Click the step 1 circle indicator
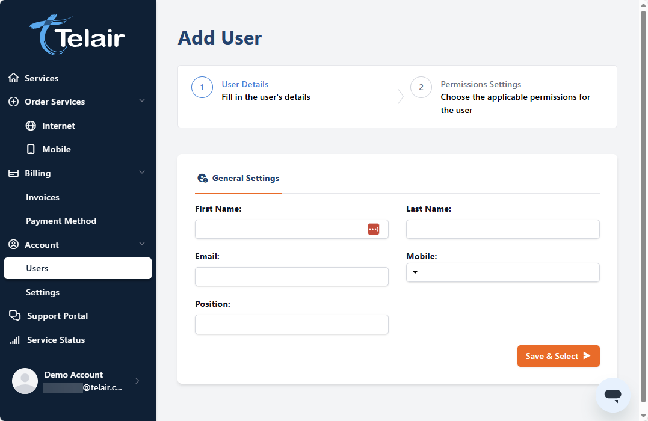Image resolution: width=648 pixels, height=421 pixels. coord(202,87)
